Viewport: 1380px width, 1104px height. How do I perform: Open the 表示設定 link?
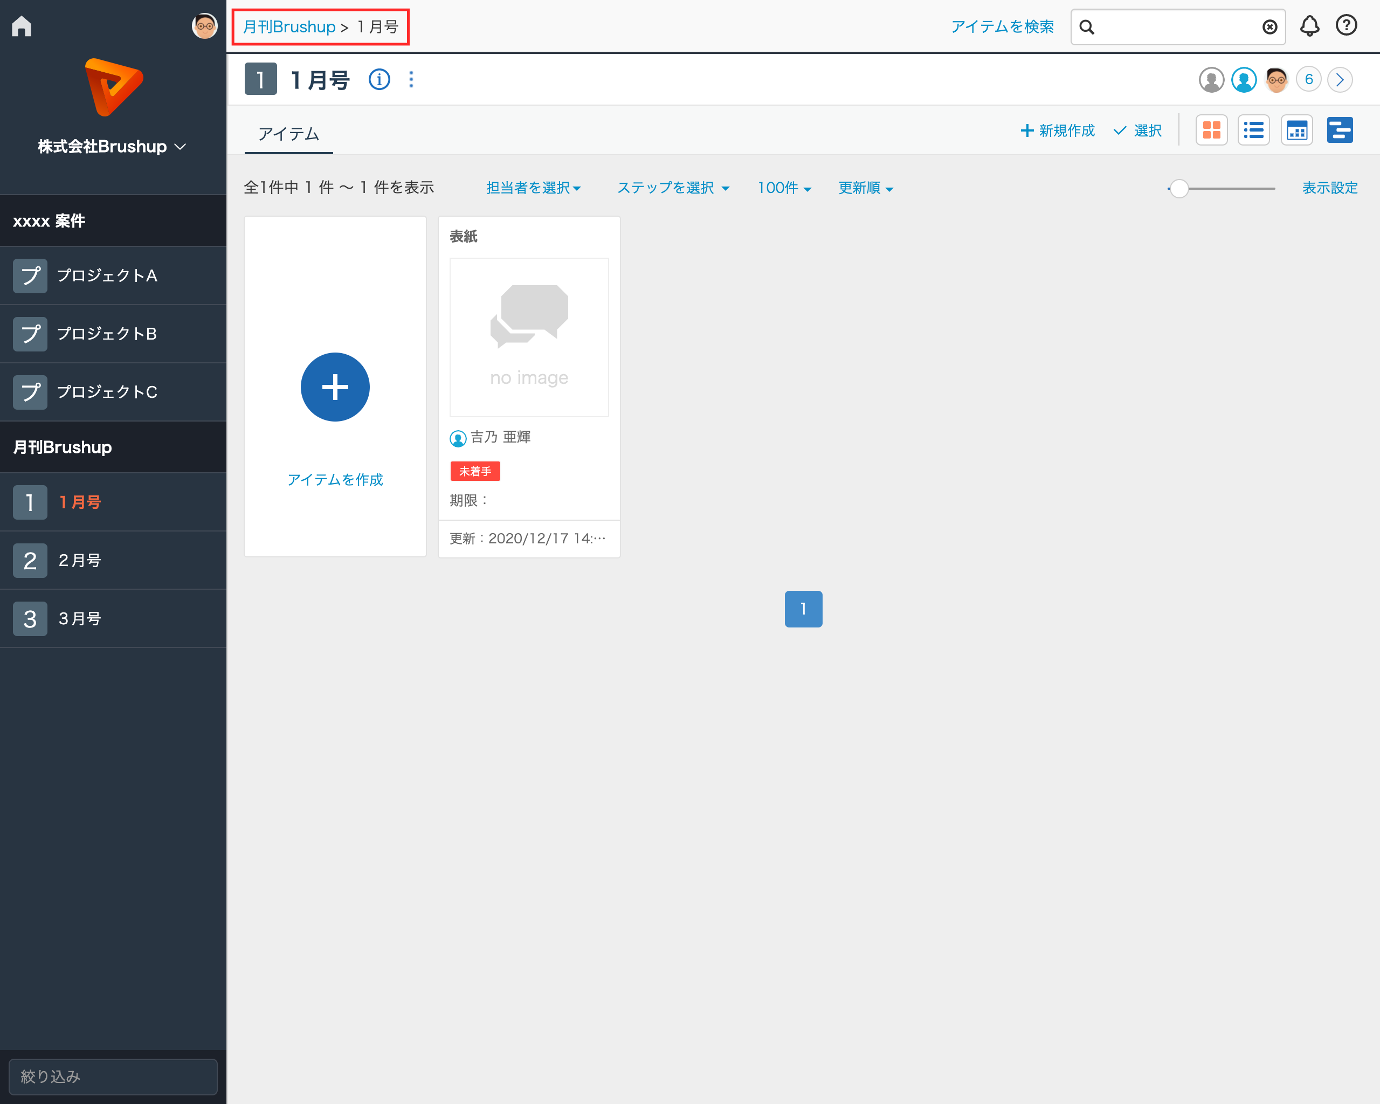tap(1329, 188)
